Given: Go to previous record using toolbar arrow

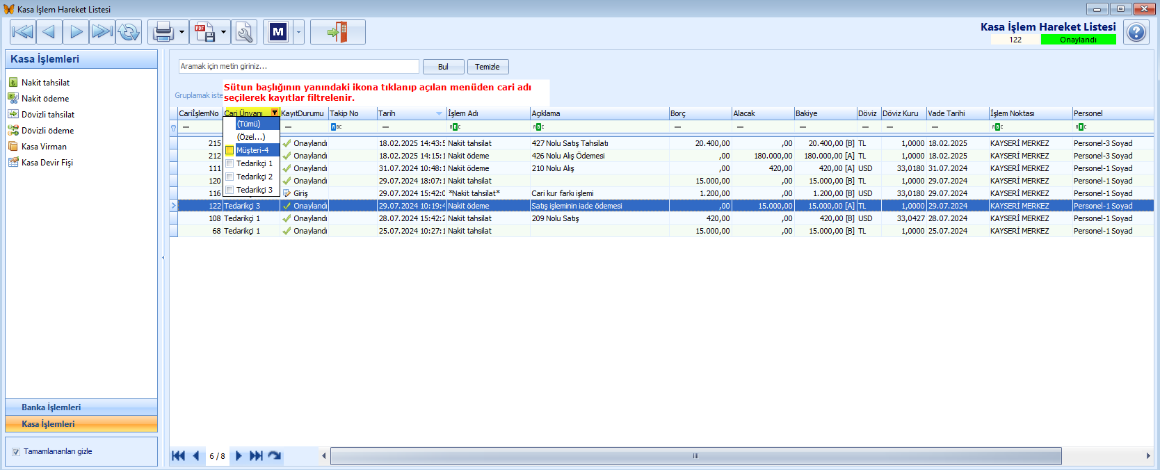Looking at the screenshot, I should tap(49, 32).
